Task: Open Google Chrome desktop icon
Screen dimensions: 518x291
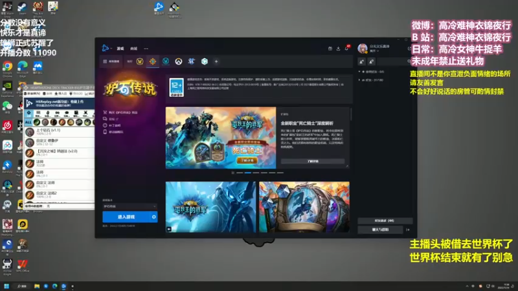Action: (x=7, y=69)
